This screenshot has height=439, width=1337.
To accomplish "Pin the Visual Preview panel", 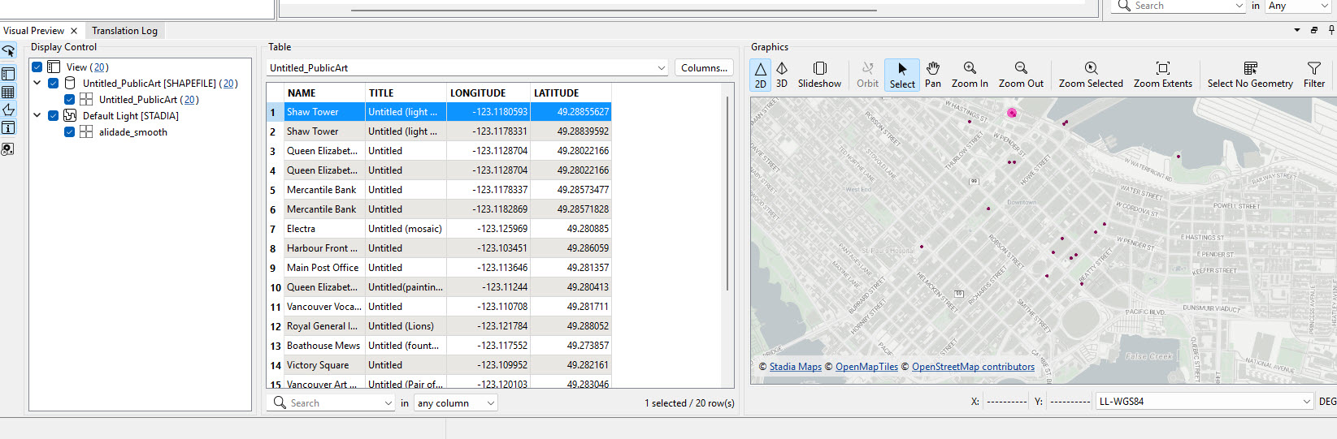I will [x=1331, y=30].
